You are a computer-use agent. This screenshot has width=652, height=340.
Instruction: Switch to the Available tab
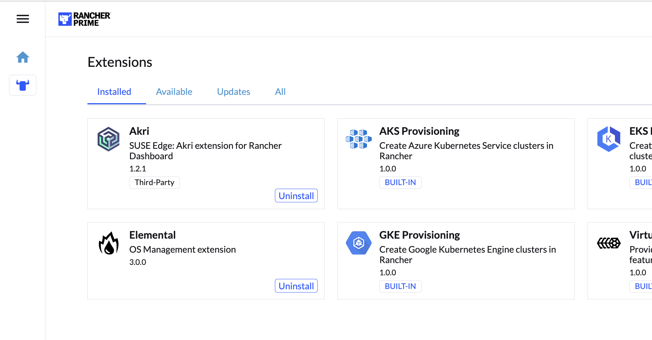174,92
